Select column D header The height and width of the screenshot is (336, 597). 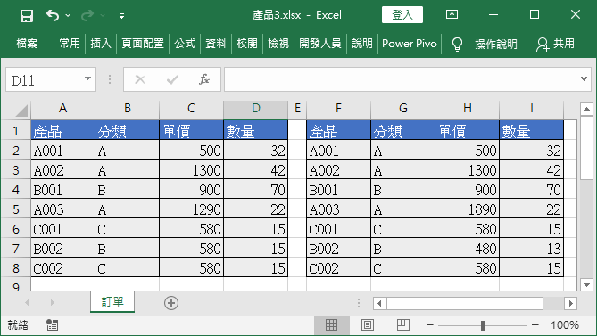tap(256, 109)
